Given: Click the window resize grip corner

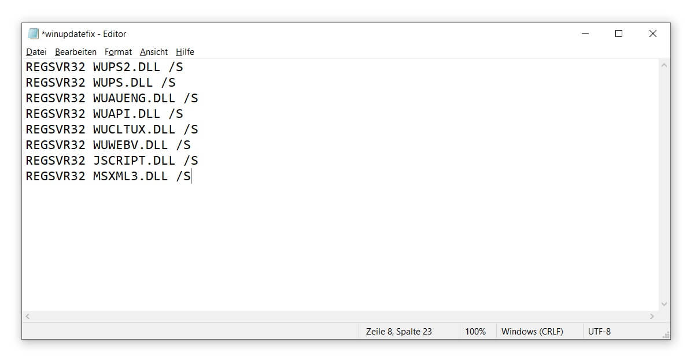Looking at the screenshot, I should click(x=666, y=335).
